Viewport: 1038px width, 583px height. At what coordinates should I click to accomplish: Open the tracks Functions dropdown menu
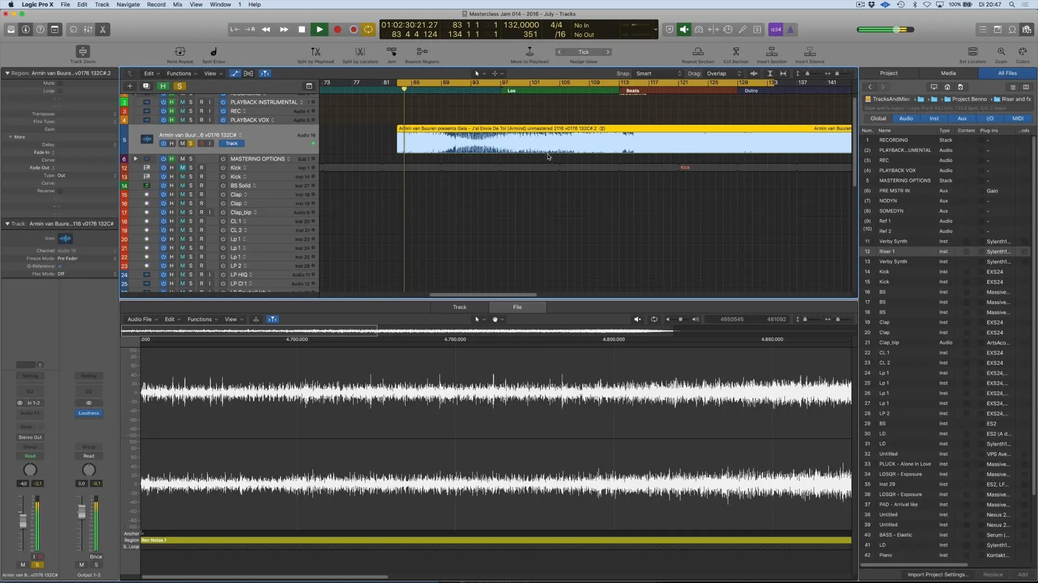(x=181, y=73)
